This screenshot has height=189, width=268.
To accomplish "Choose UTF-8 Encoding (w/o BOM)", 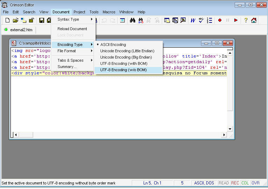I will [x=128, y=70].
